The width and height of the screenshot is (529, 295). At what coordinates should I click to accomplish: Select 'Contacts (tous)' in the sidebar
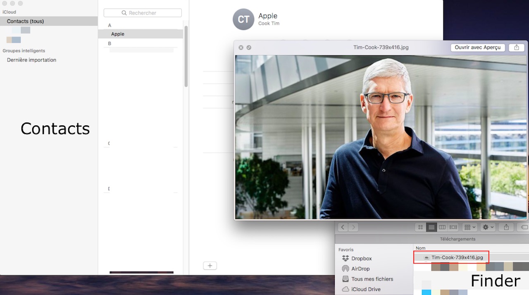click(x=25, y=21)
